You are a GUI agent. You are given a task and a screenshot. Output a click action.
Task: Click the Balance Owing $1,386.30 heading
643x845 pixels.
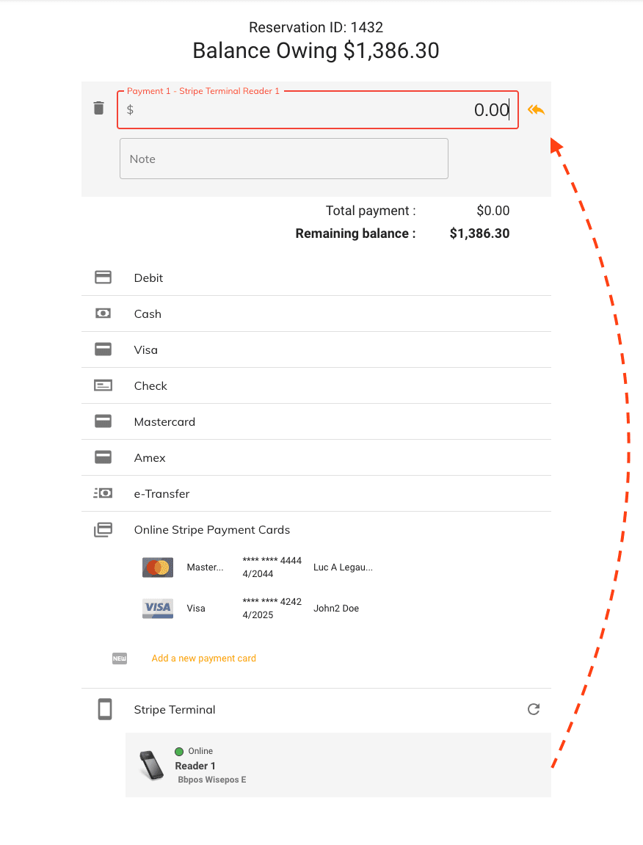[316, 51]
